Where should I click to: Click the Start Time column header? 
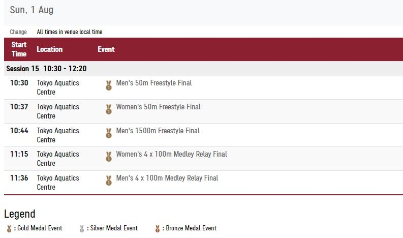click(19, 49)
